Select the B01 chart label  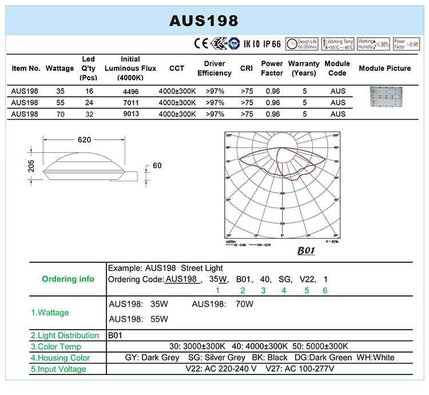pyautogui.click(x=306, y=251)
